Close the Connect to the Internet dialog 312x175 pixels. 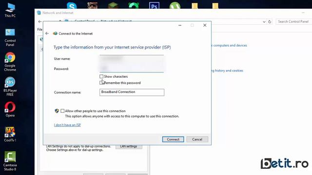point(205,25)
